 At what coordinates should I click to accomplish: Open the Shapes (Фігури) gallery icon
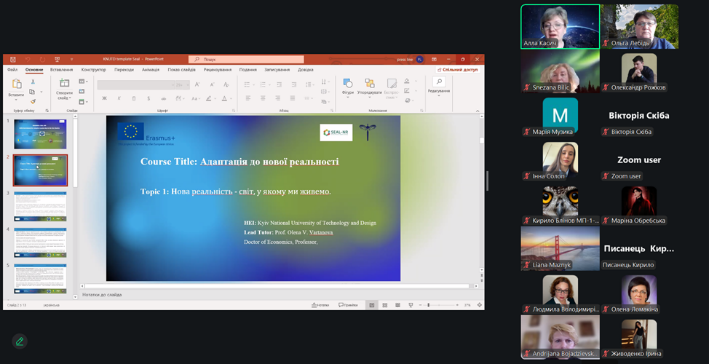tap(348, 84)
